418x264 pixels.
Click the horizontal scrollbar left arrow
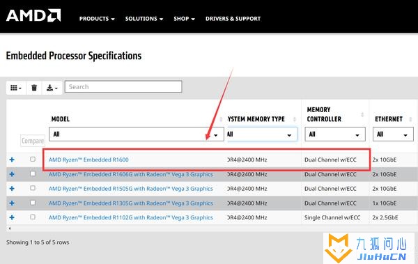coord(10,228)
